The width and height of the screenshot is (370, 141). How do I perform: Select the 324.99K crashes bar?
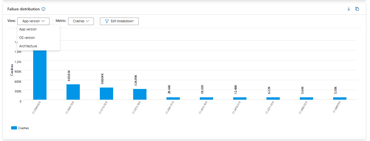click(140, 94)
